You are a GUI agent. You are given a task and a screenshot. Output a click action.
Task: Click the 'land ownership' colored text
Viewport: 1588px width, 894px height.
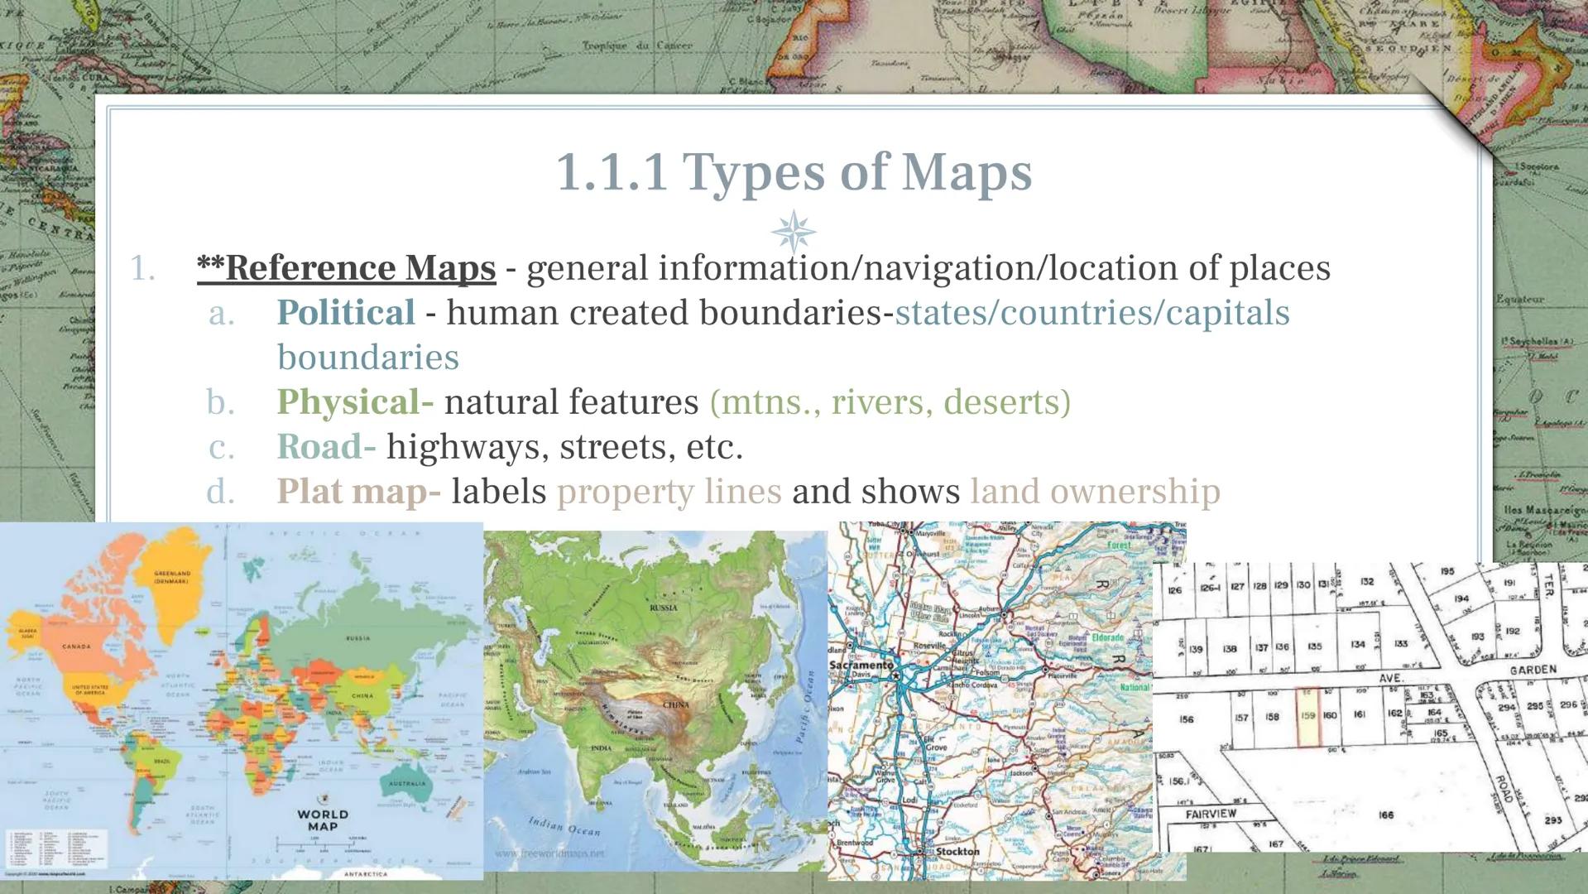tap(1095, 492)
